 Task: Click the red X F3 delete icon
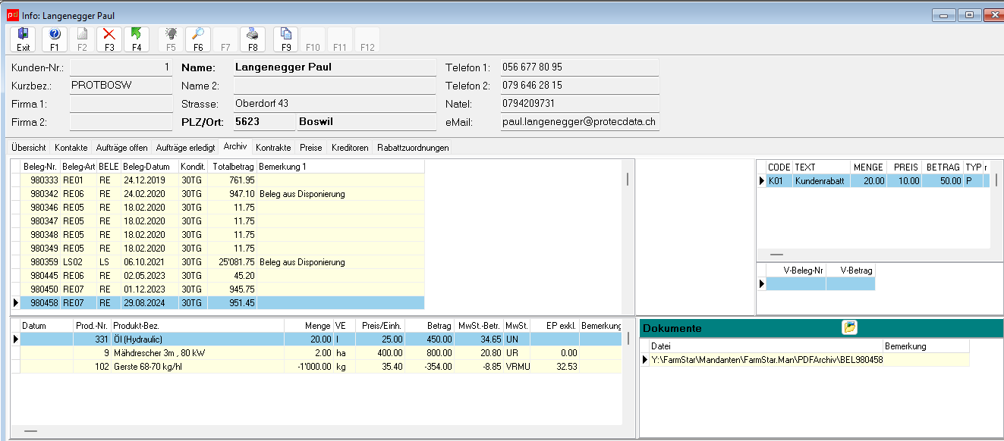tap(109, 39)
